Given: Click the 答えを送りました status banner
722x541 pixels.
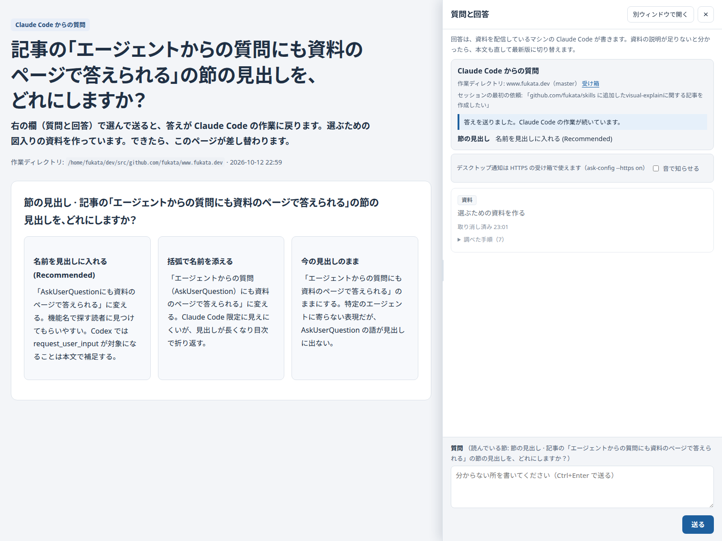Looking at the screenshot, I should [582, 122].
